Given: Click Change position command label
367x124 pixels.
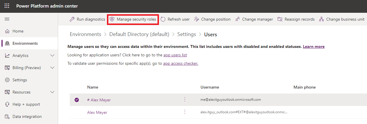Looking at the screenshot, I should click(x=216, y=19).
